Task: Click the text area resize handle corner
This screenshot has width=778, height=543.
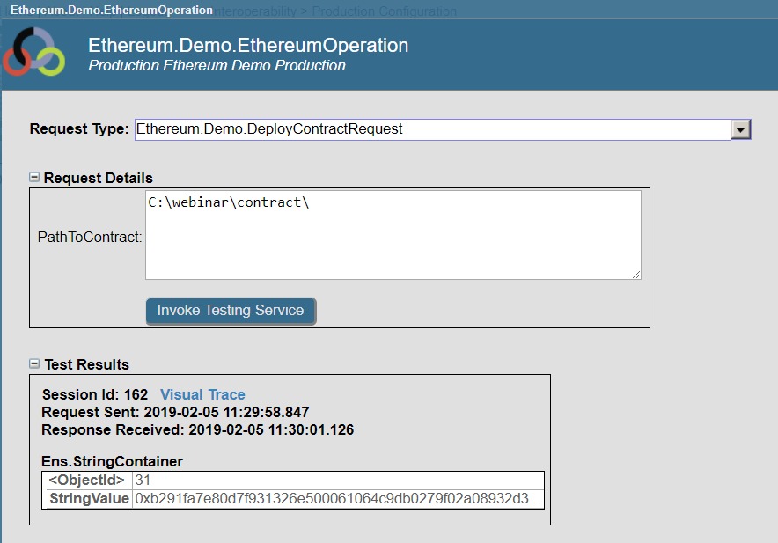Action: (x=635, y=274)
